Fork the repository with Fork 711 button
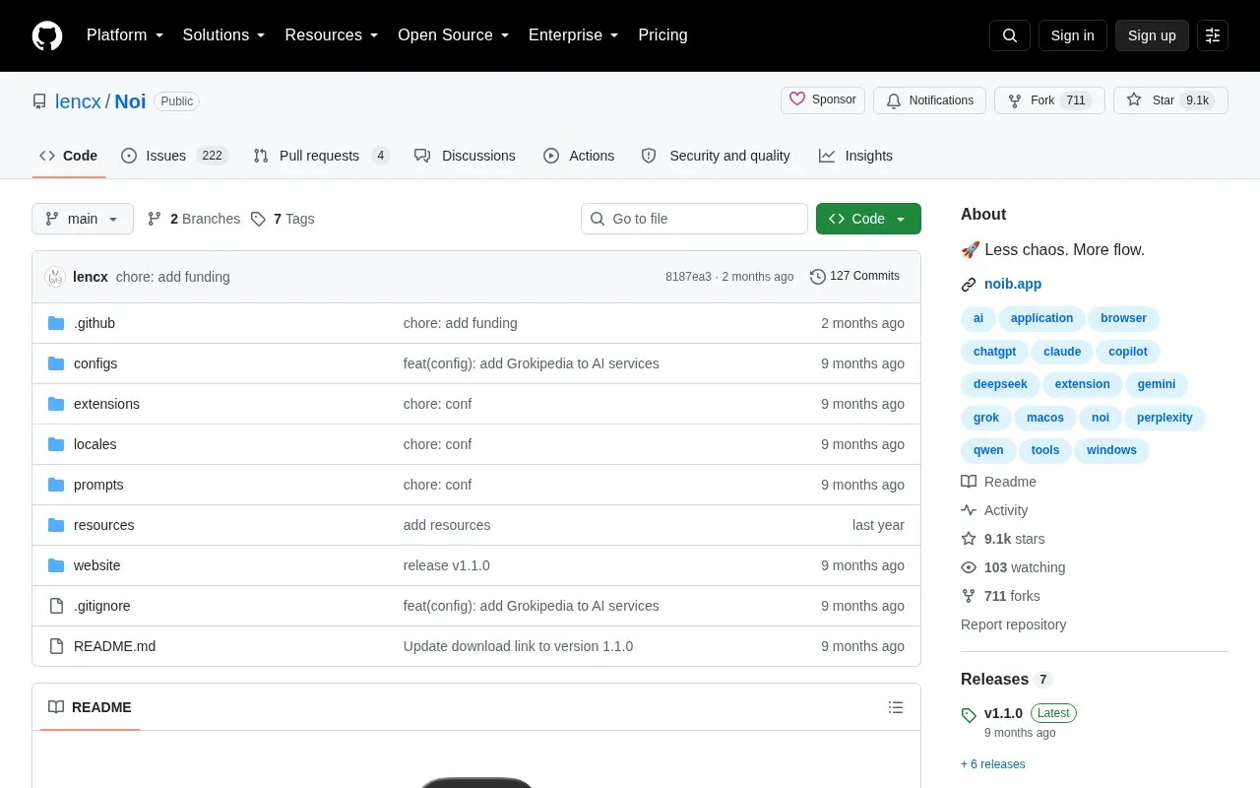 point(1049,100)
